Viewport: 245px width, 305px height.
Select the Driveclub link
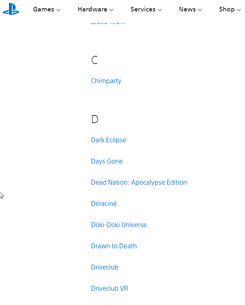[x=105, y=267]
